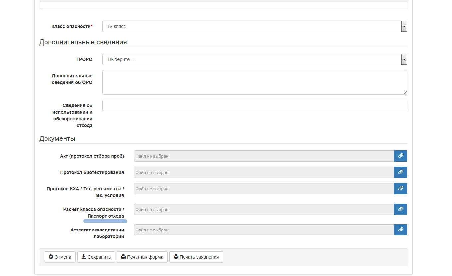
Task: Select the Аттестат аккредитации лаборатории file box
Action: (x=264, y=230)
